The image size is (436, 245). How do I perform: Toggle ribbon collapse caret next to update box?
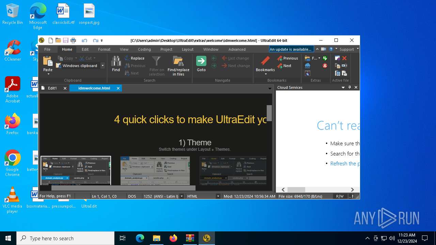tap(317, 49)
